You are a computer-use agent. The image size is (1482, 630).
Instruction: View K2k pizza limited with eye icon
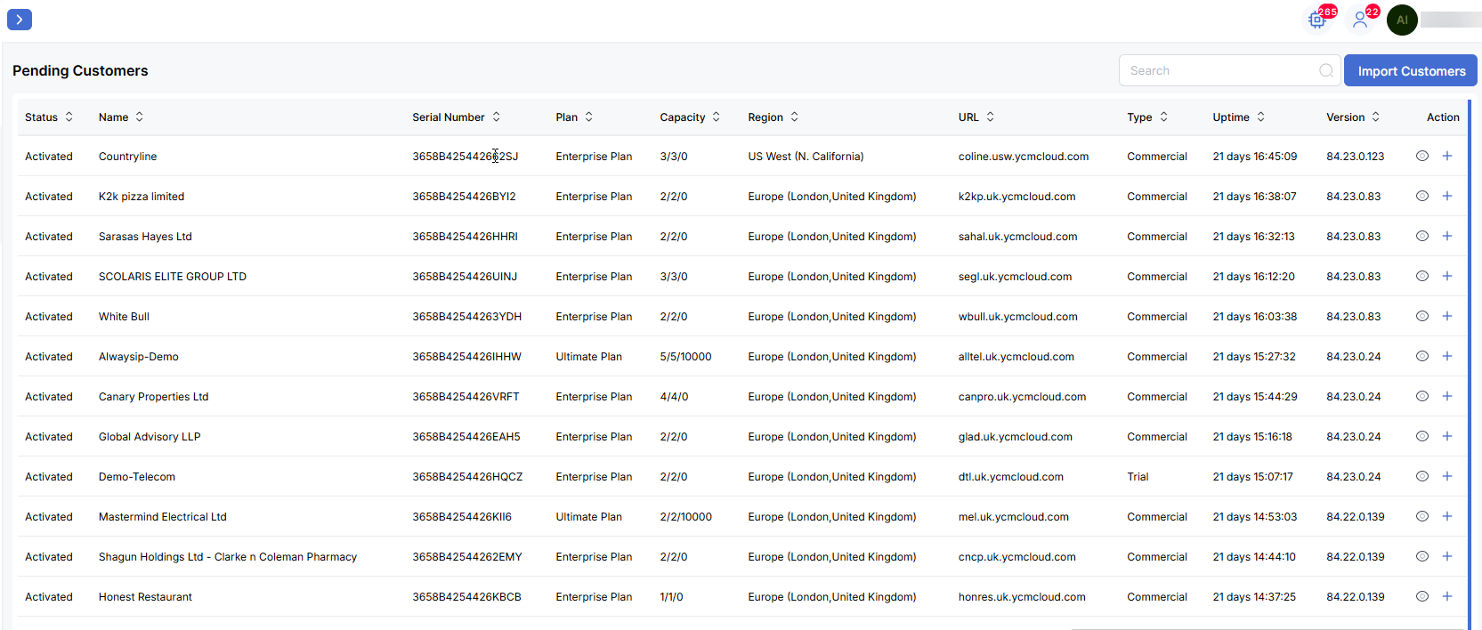coord(1422,196)
